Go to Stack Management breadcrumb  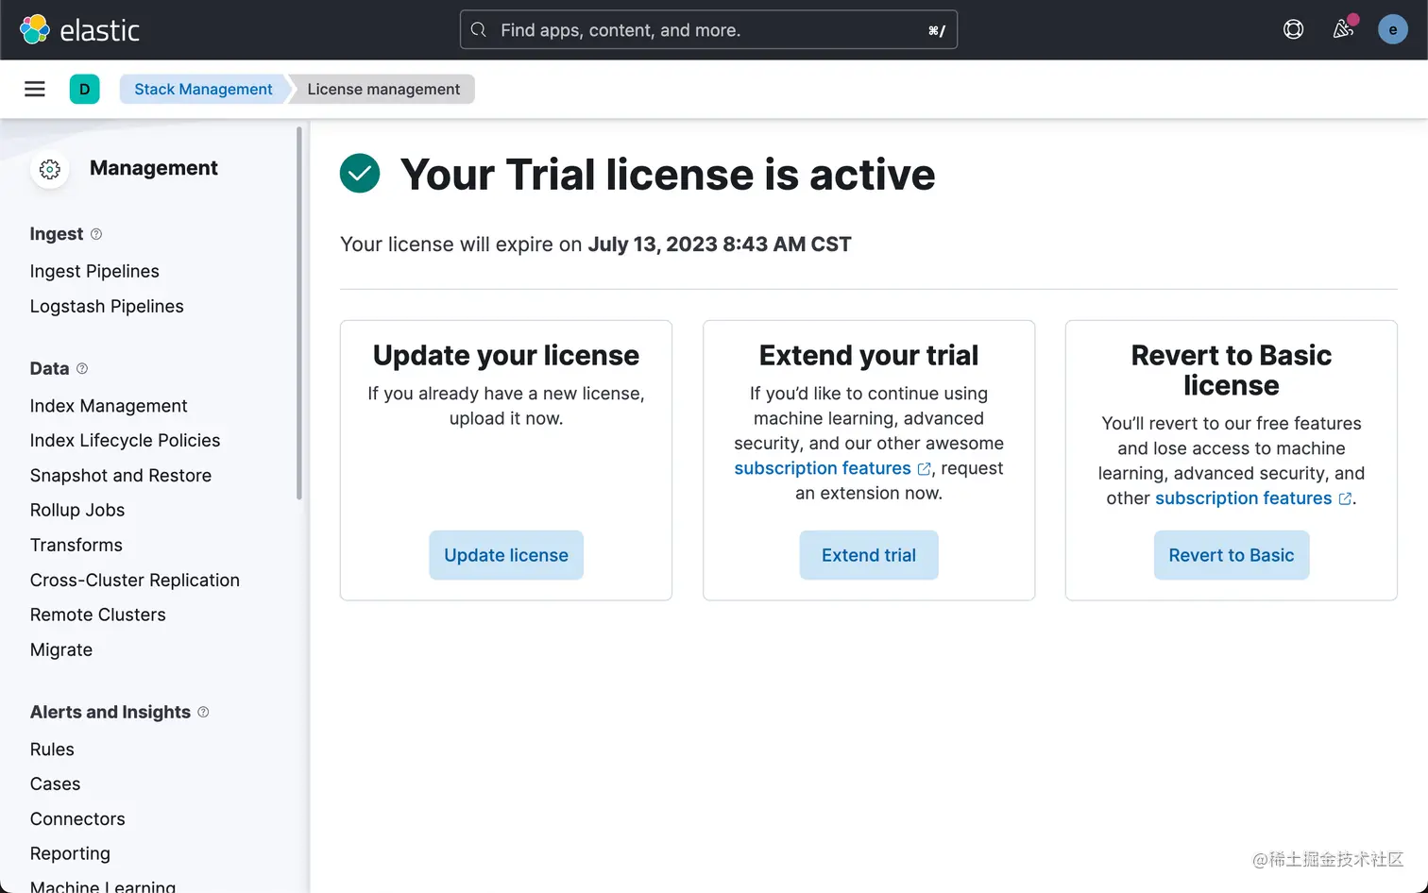pyautogui.click(x=203, y=89)
